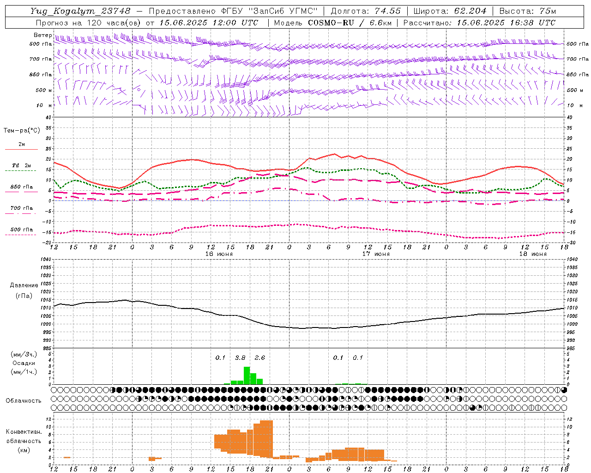The width and height of the screenshot is (591, 473).
Task: Click the Конвективн. convective cloud label
Action: click(24, 432)
